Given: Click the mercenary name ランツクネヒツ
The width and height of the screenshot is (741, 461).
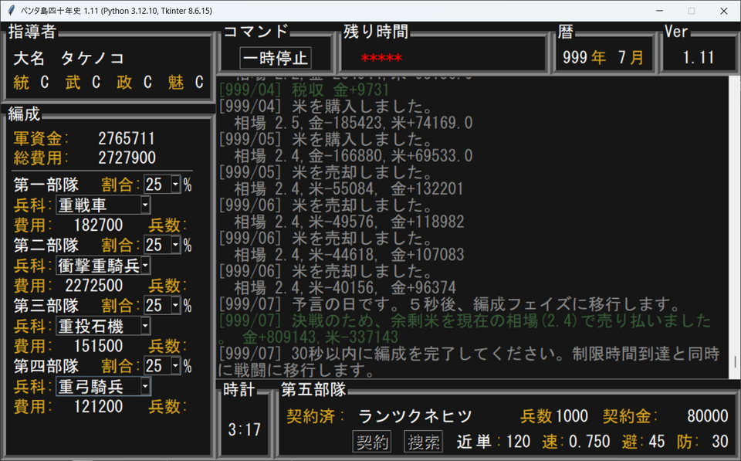Looking at the screenshot, I should [x=415, y=417].
